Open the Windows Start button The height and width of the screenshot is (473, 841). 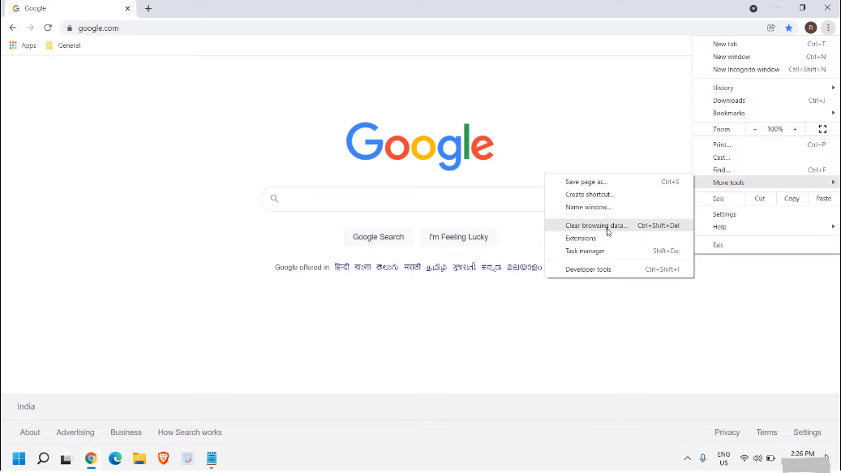pyautogui.click(x=19, y=458)
